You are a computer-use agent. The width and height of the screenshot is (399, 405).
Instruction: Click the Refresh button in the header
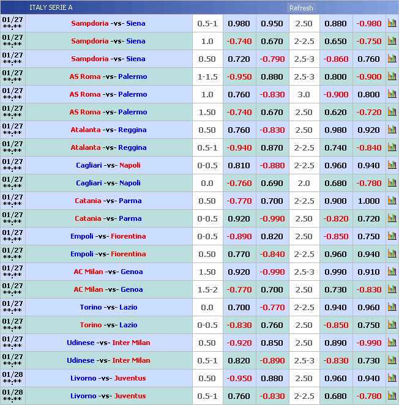click(300, 8)
